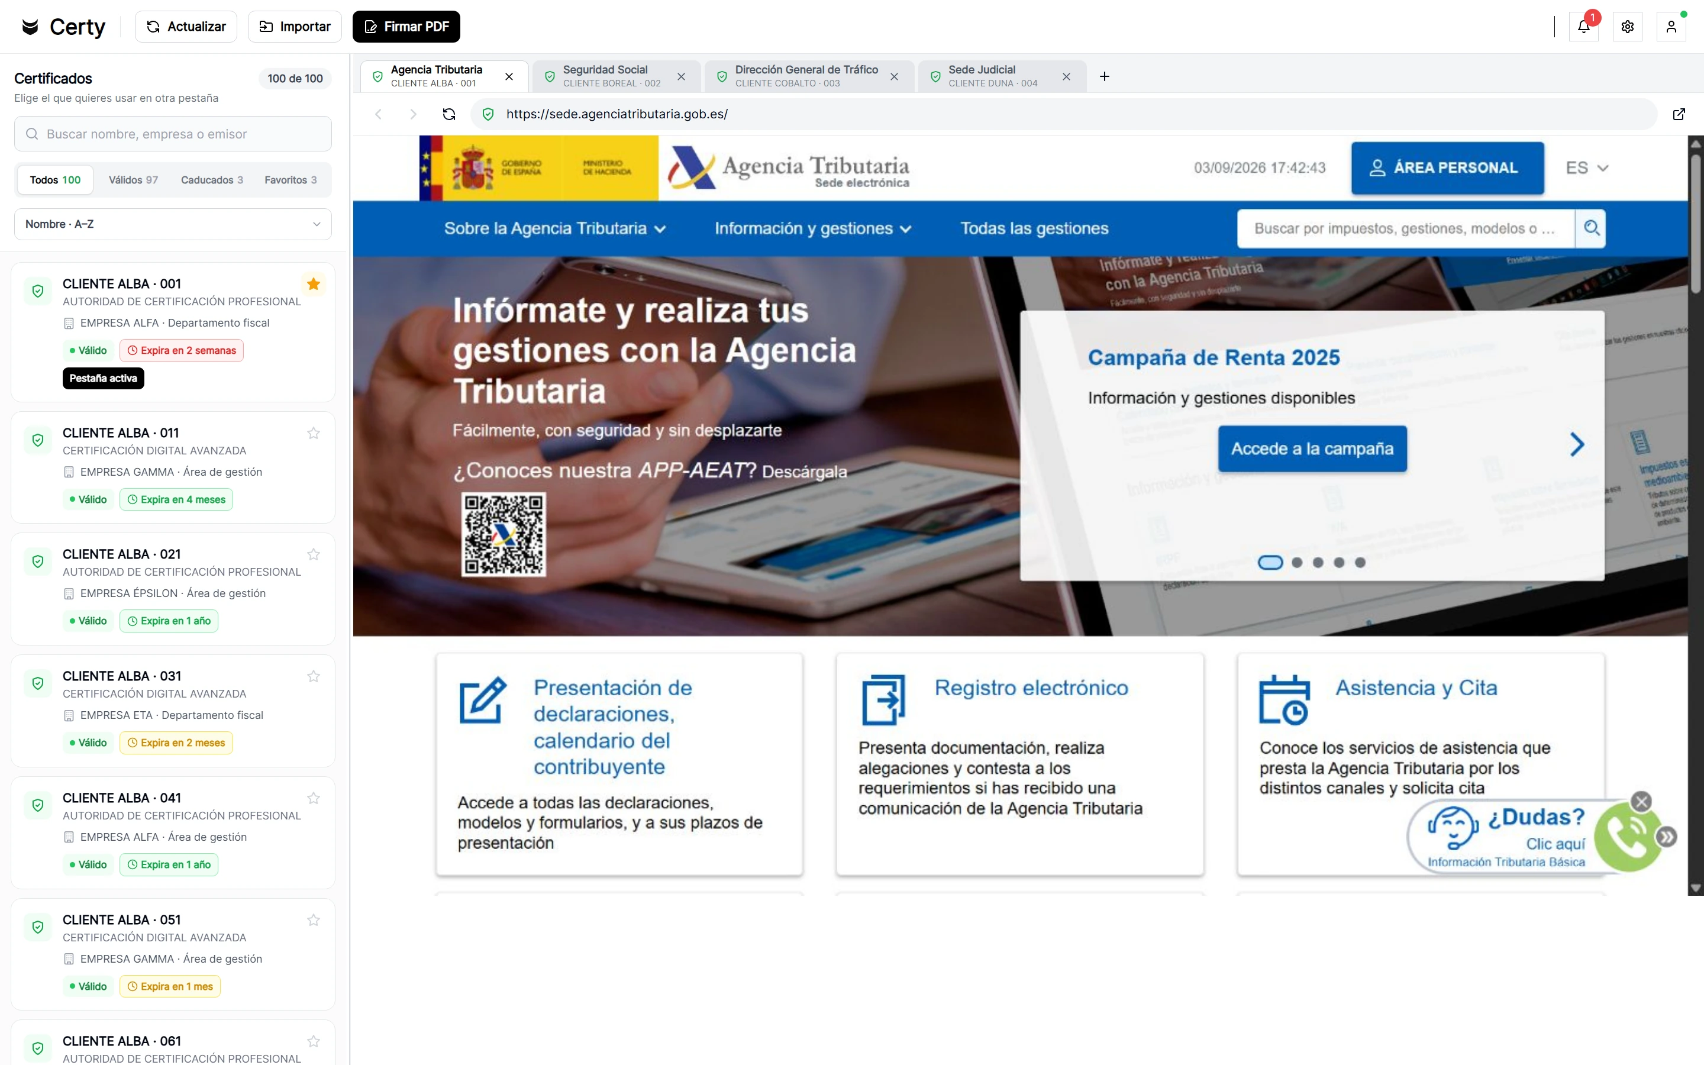
Task: Click shield icon of CLIENTE ALBA · 011
Action: (x=38, y=440)
